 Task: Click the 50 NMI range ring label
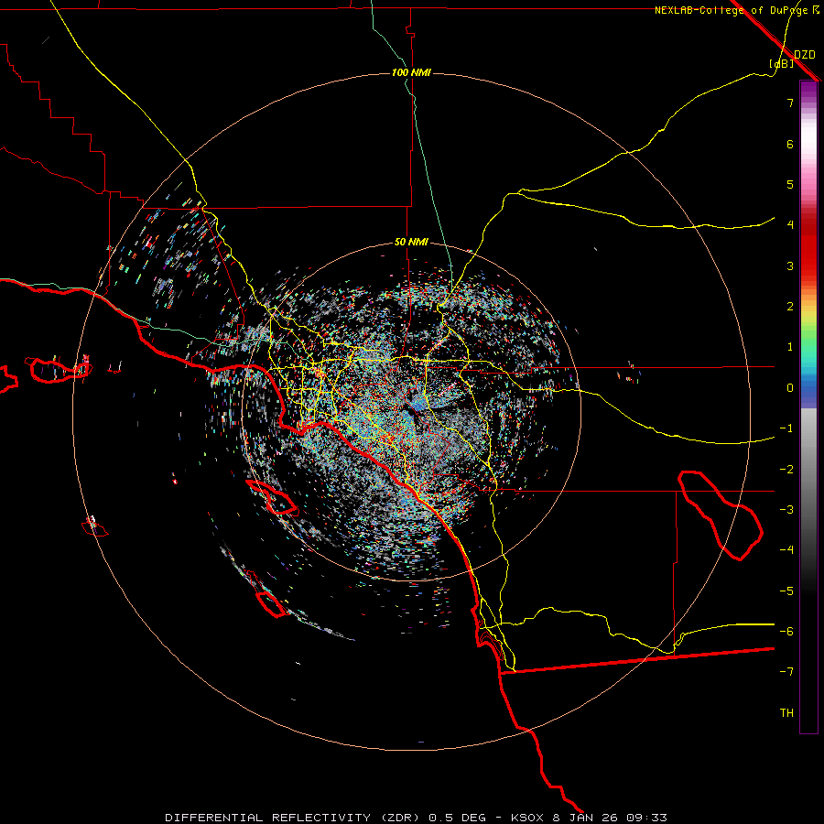pyautogui.click(x=411, y=242)
